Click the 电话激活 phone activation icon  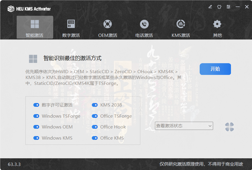pyautogui.click(x=144, y=24)
